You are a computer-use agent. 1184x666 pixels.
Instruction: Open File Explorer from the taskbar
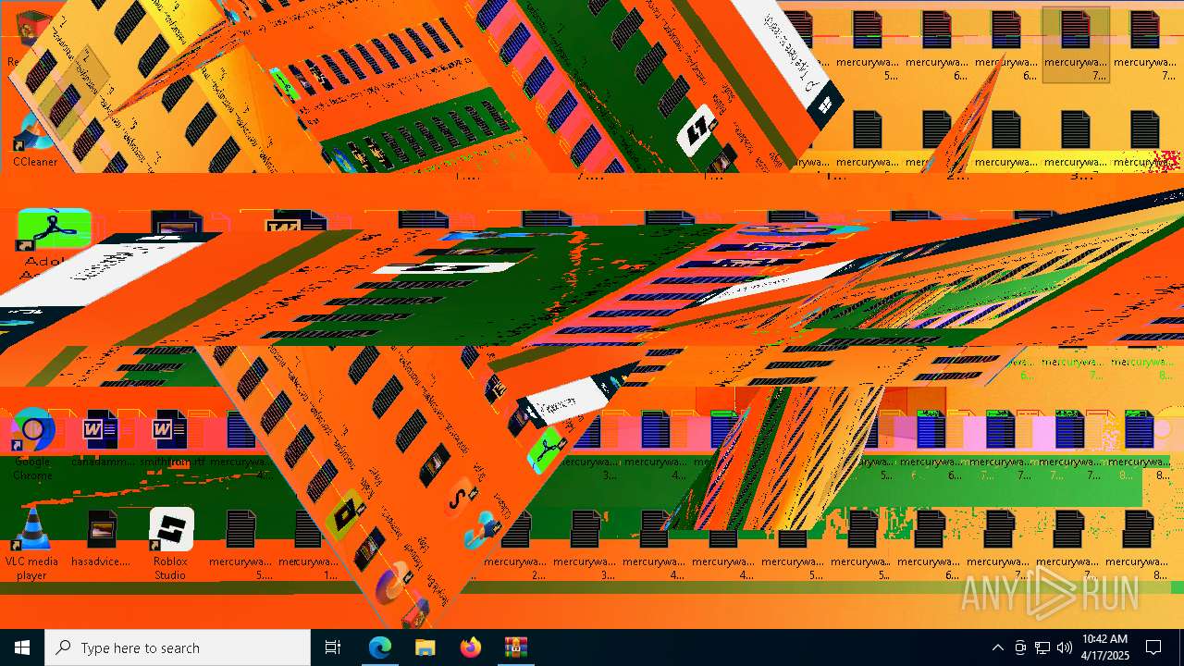(x=425, y=647)
